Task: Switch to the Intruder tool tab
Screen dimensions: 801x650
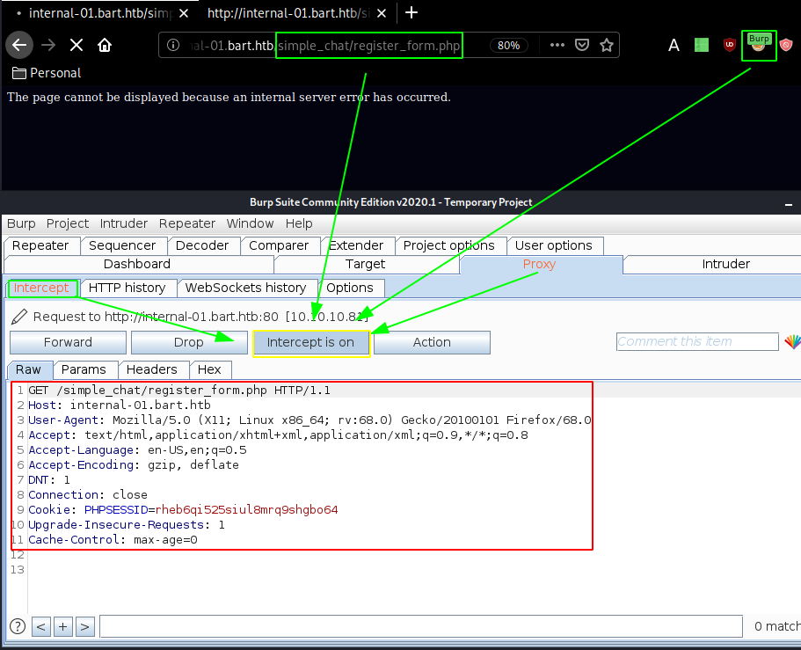Action: pos(726,264)
